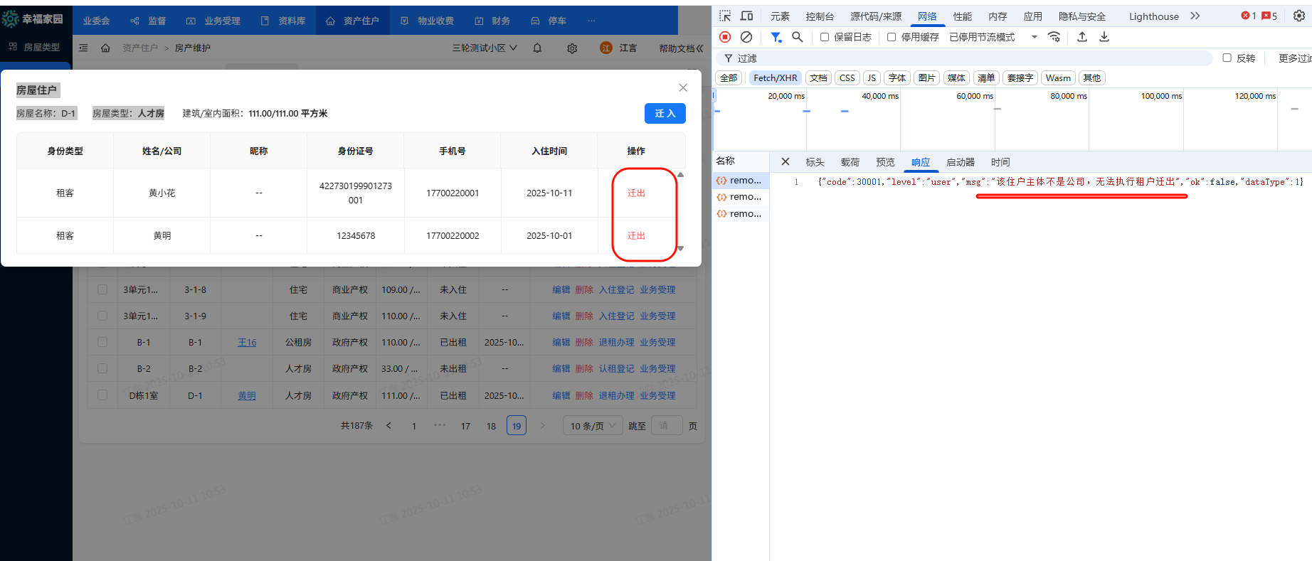This screenshot has width=1312, height=561.
Task: Click the notification bell icon
Action: click(x=537, y=48)
